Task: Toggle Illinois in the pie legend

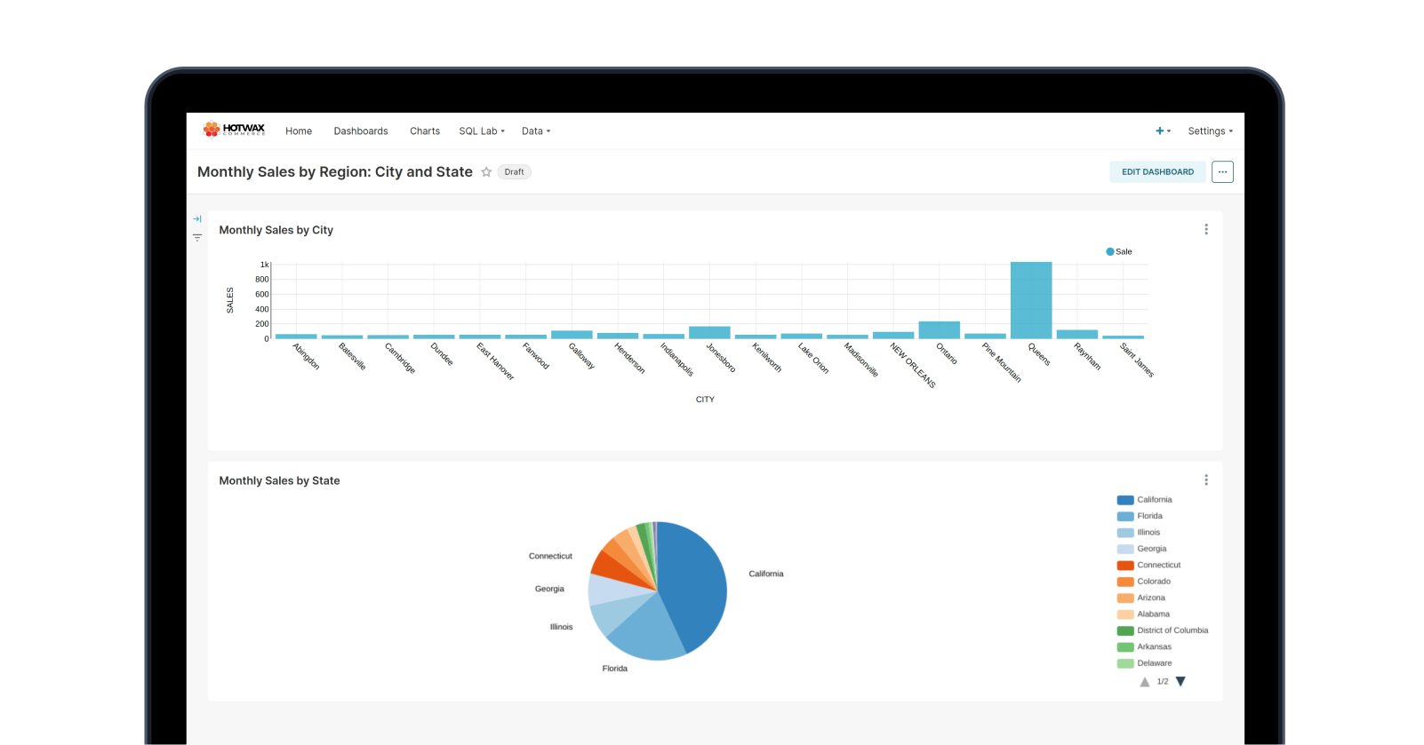Action: [x=1139, y=533]
